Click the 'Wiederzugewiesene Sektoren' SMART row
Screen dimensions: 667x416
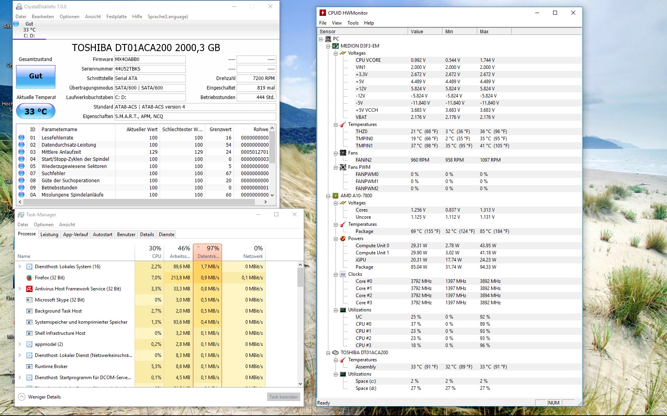click(143, 166)
